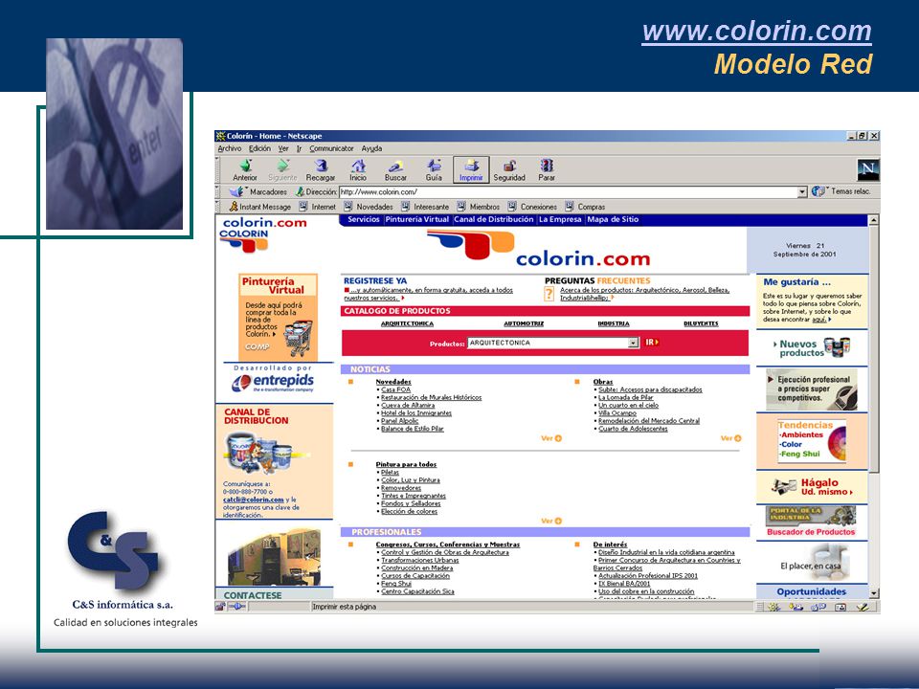Click the entrepids logo
Viewport: 919px width, 689px height.
point(273,382)
